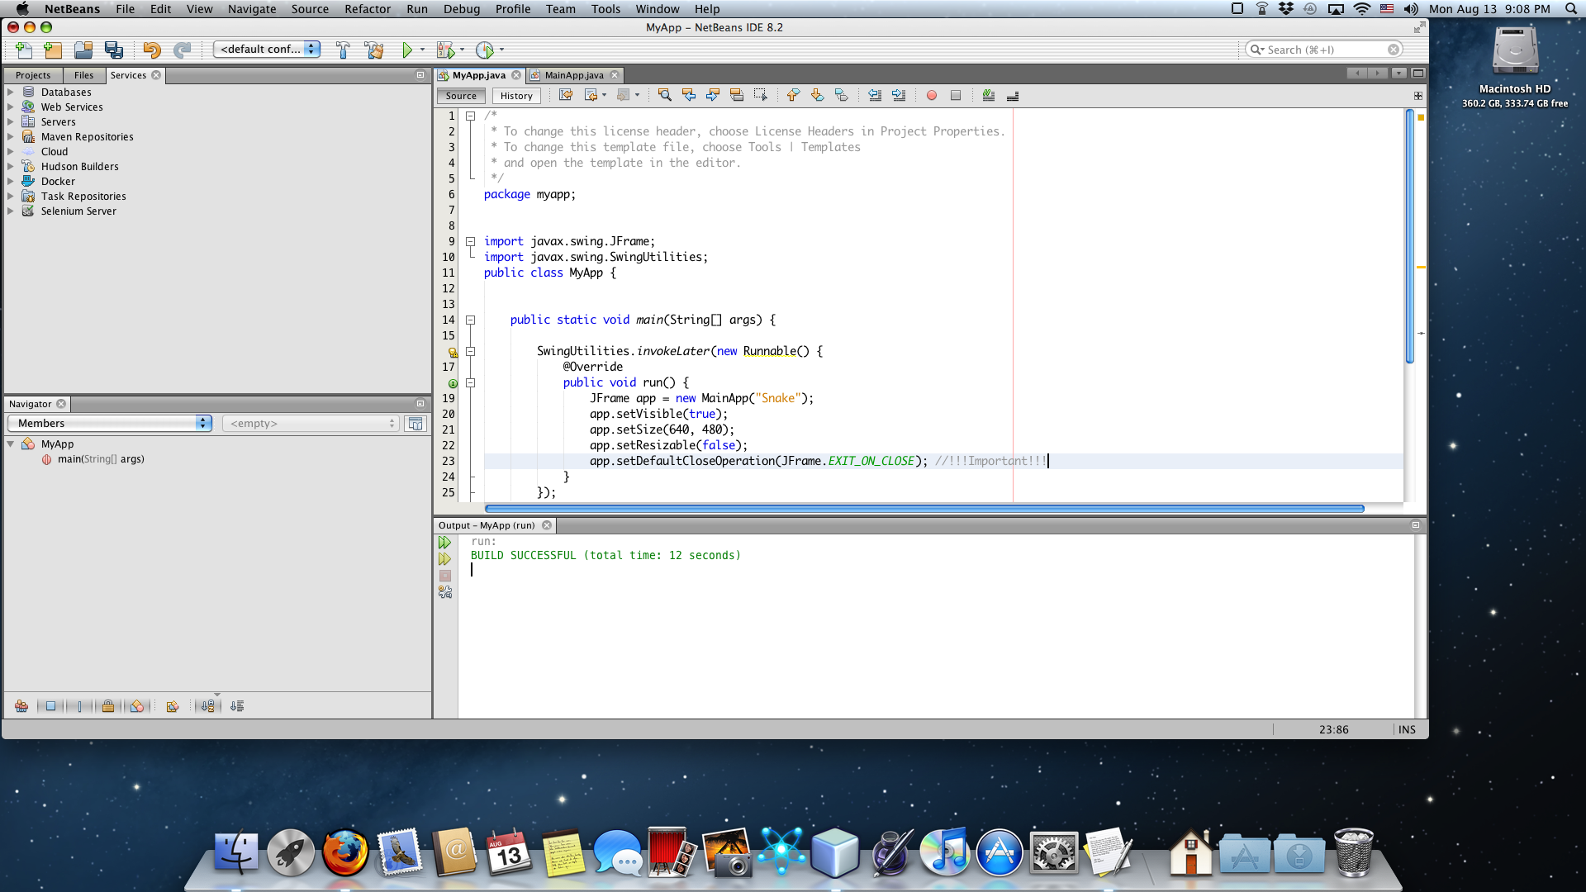Screen dimensions: 1586x892
Task: Open the default config dropdown
Action: click(x=267, y=50)
